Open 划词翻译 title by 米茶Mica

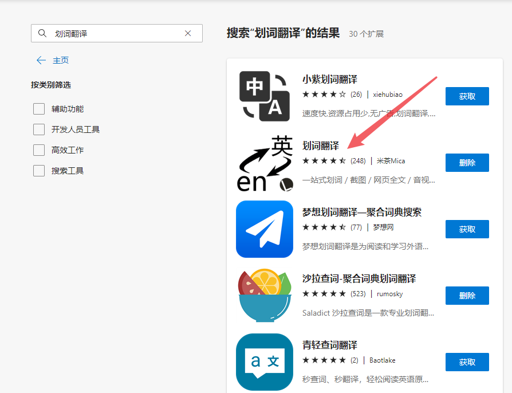[321, 146]
